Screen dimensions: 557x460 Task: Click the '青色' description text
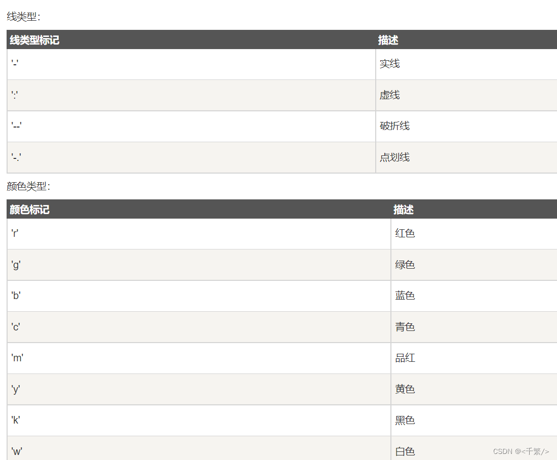click(405, 326)
